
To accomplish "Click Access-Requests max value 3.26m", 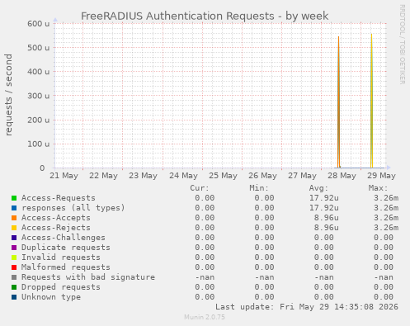I will tap(386, 198).
